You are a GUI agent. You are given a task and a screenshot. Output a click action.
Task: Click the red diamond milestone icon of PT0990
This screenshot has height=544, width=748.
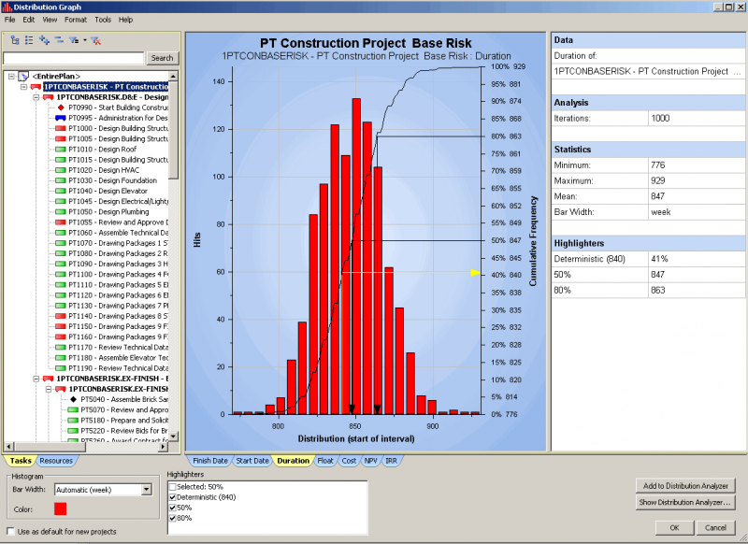coord(61,107)
